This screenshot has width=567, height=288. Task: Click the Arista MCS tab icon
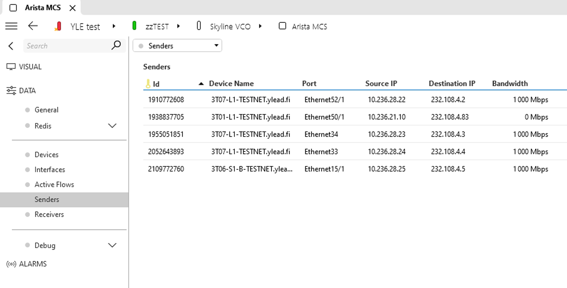tap(13, 8)
